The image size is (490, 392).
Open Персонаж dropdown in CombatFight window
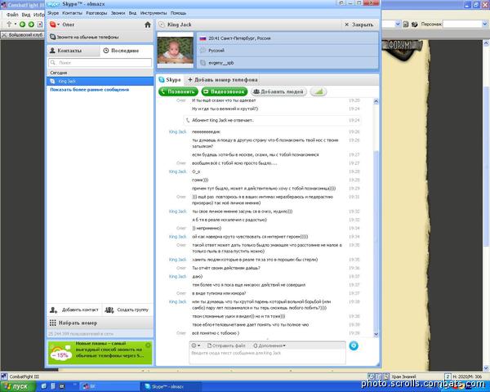(x=484, y=24)
